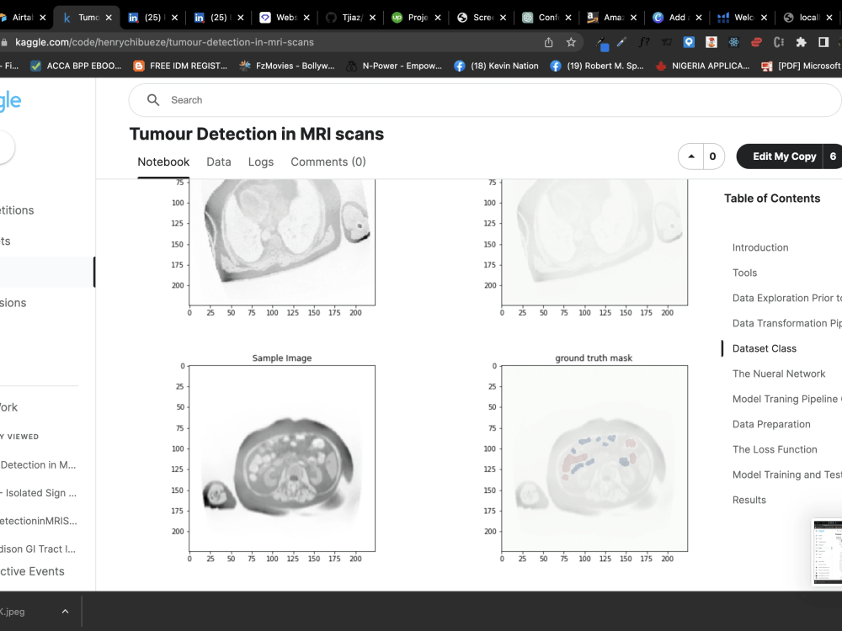842x631 pixels.
Task: Close the GitHub Tjiaz tab
Action: click(372, 17)
